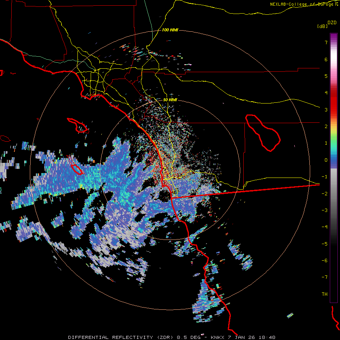Click the -6 scale value
The height and width of the screenshot is (340, 340).
325,260
